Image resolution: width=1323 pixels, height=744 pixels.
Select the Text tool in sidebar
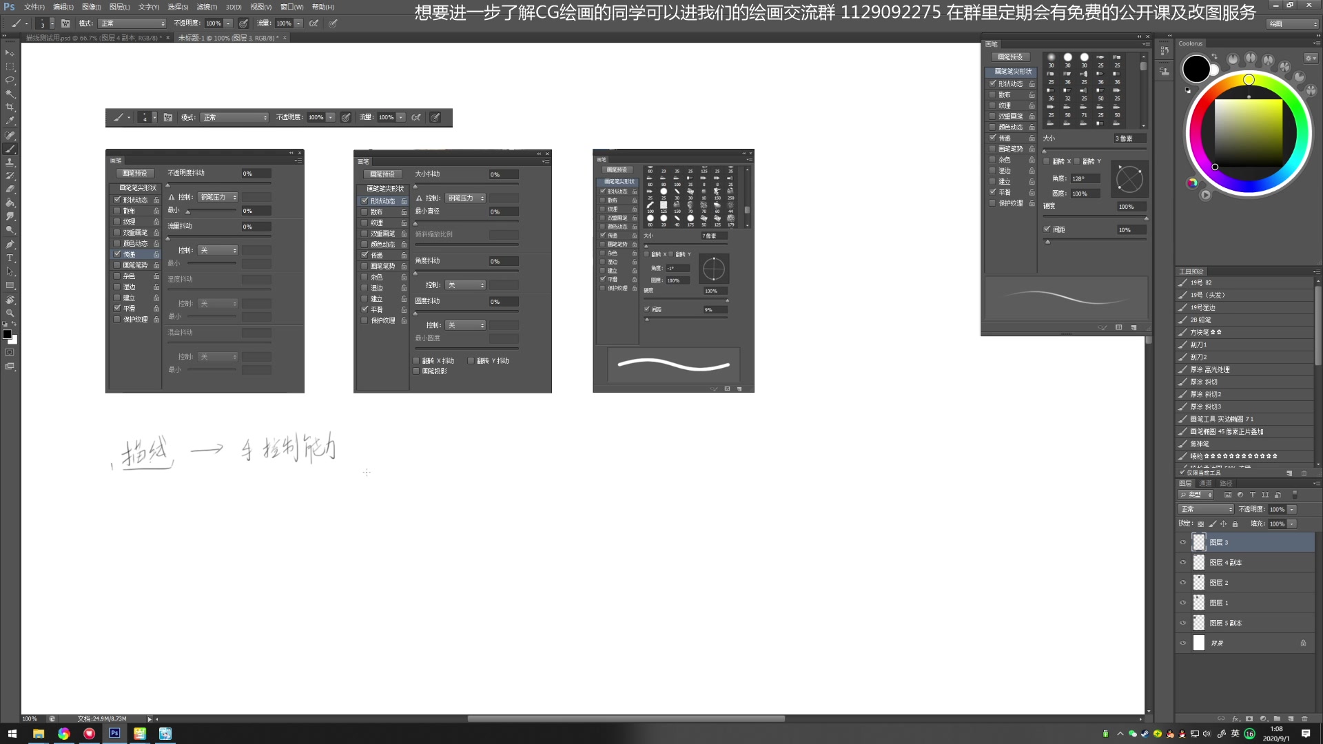point(10,257)
